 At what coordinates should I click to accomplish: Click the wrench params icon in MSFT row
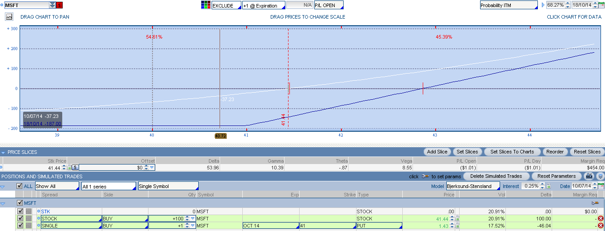tap(595, 203)
